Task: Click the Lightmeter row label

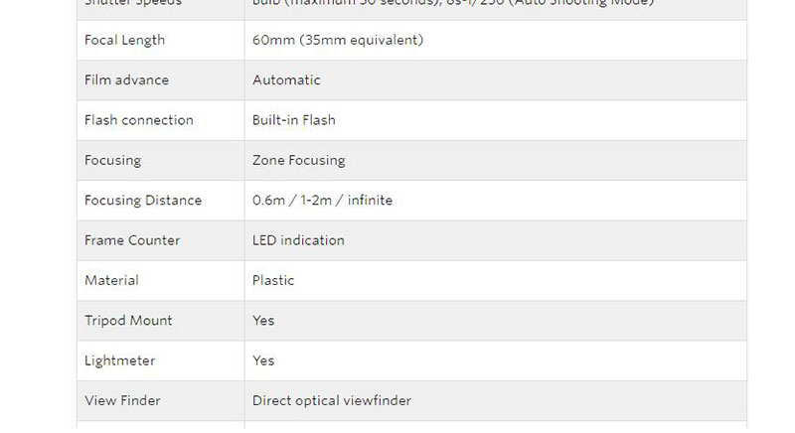Action: [120, 361]
